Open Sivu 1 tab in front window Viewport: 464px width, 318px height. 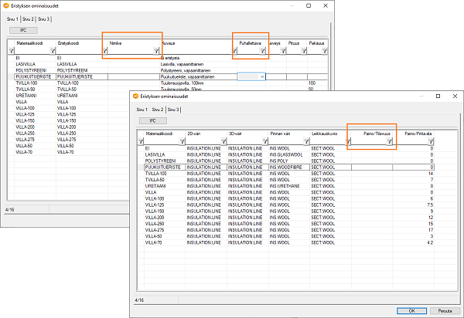[142, 110]
